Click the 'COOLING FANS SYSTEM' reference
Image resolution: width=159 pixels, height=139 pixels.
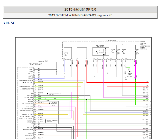point(129,75)
